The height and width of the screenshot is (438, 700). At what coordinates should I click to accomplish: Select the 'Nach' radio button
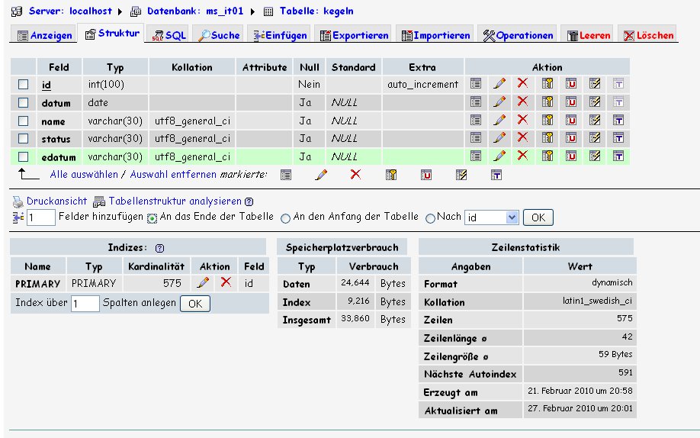431,217
